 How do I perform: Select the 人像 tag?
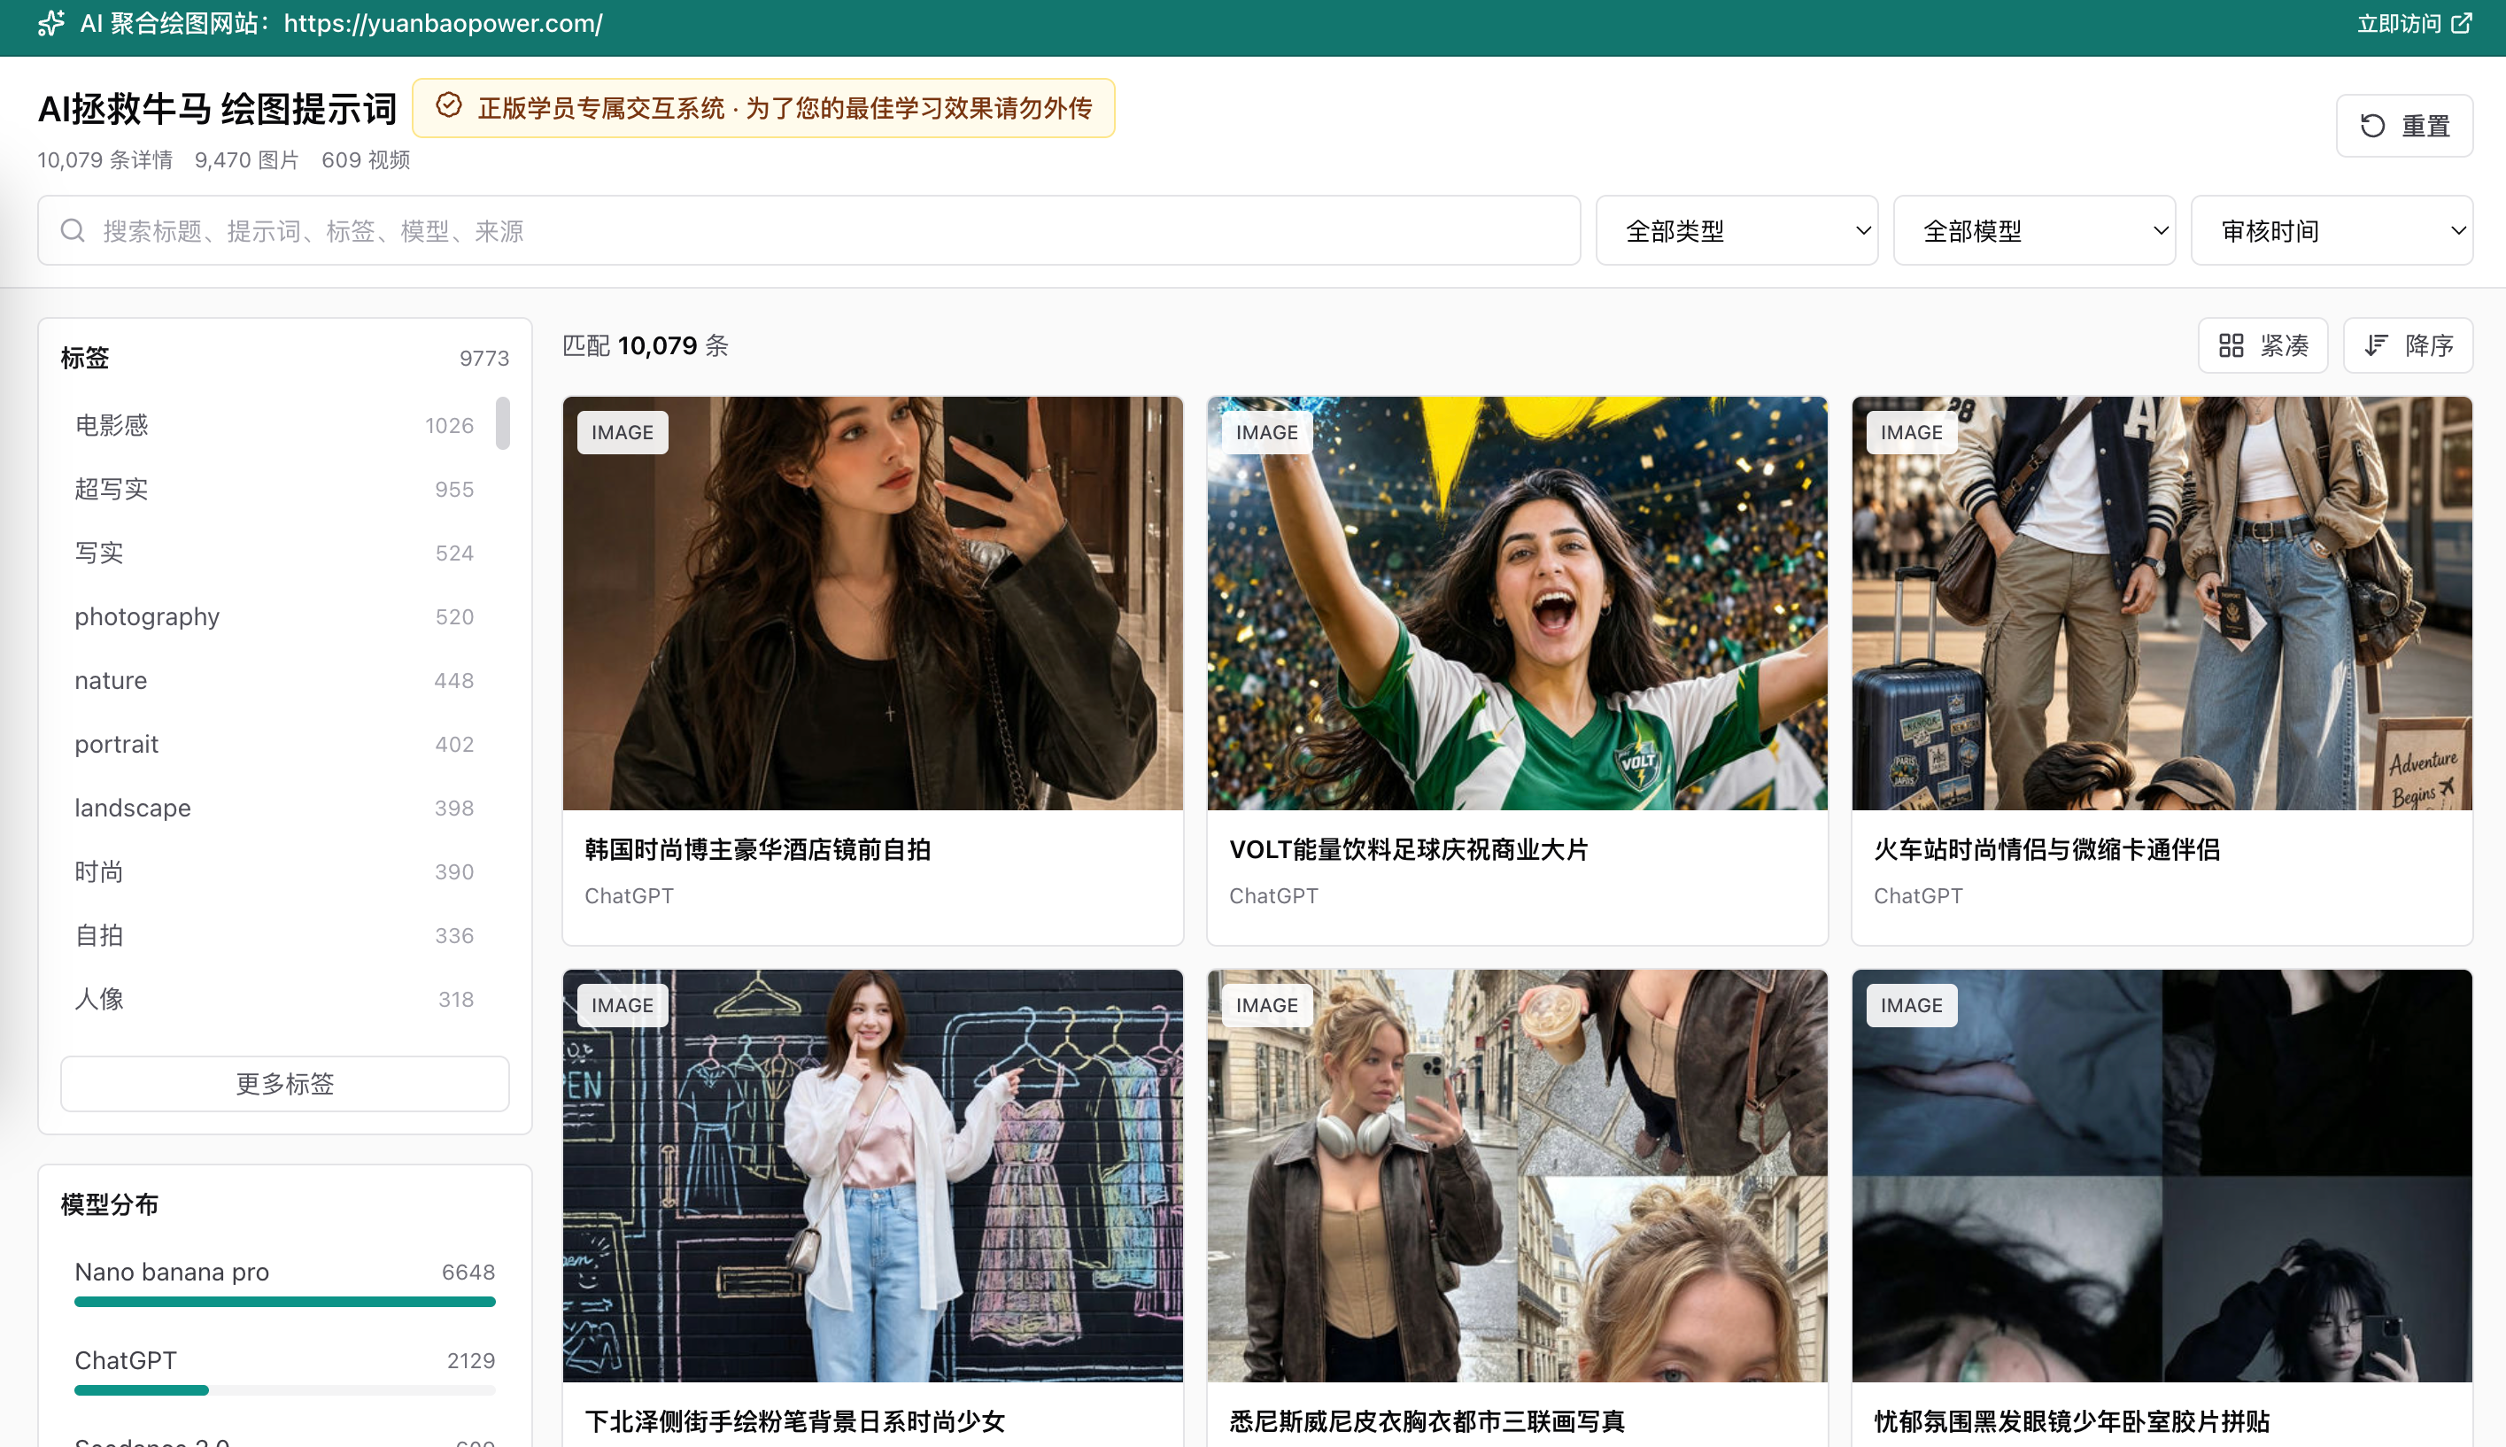[x=275, y=999]
